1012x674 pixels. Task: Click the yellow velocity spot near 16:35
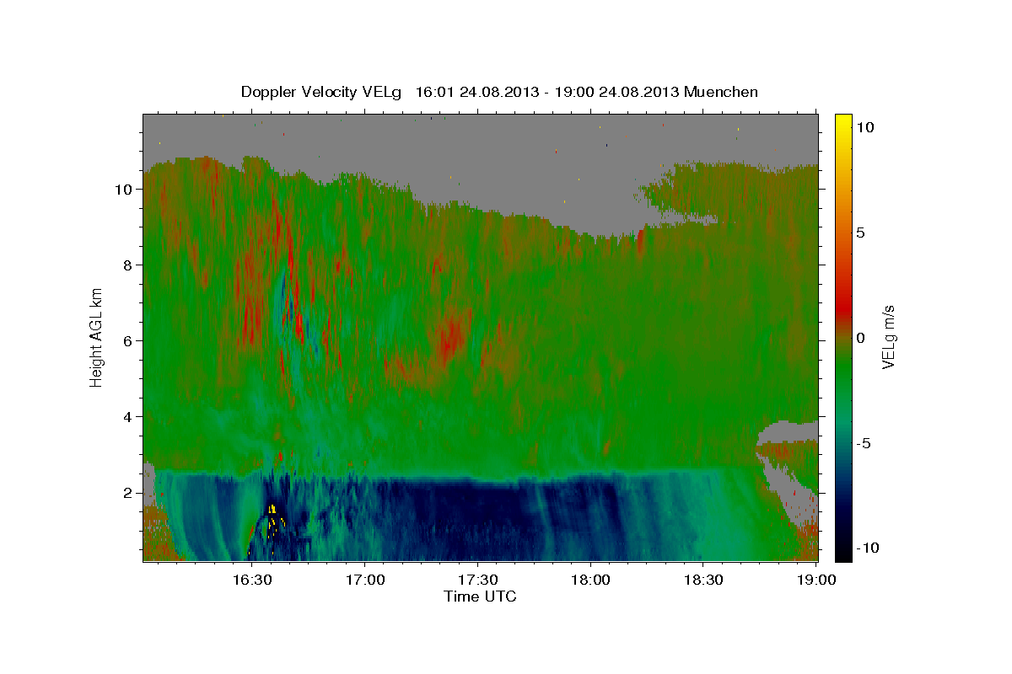coord(272,510)
